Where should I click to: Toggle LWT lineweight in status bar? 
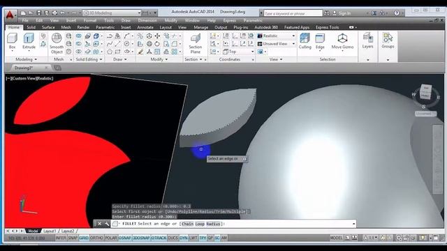coord(193,238)
